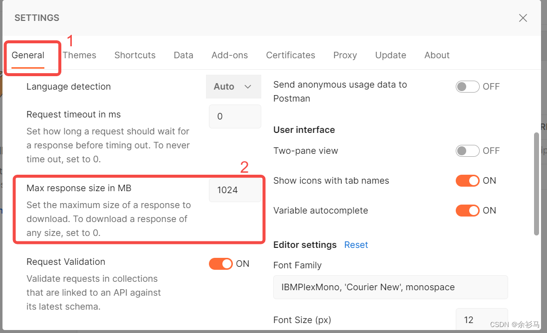Enable the Two-pane view switch
This screenshot has width=547, height=333.
tap(467, 151)
